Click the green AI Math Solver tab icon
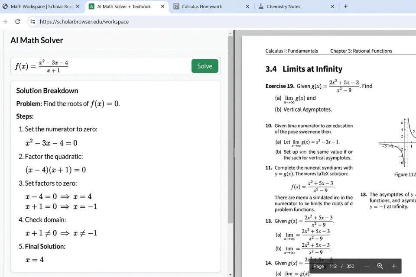 point(91,7)
